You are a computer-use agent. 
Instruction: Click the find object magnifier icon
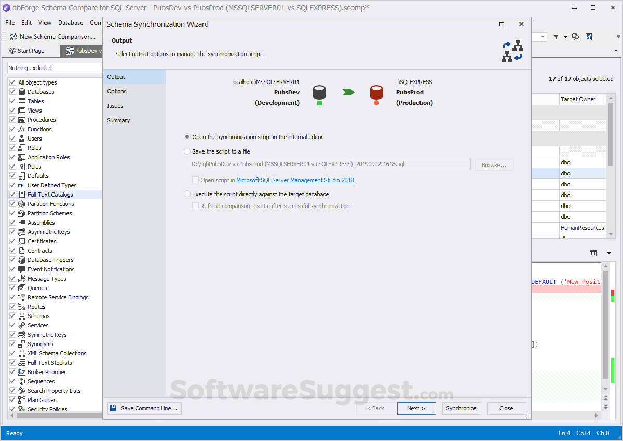pyautogui.click(x=575, y=36)
